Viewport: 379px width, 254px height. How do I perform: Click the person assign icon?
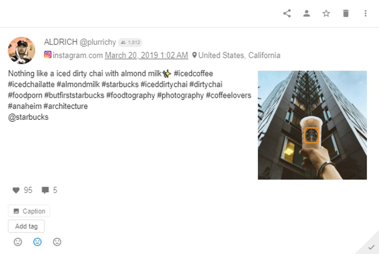(306, 13)
